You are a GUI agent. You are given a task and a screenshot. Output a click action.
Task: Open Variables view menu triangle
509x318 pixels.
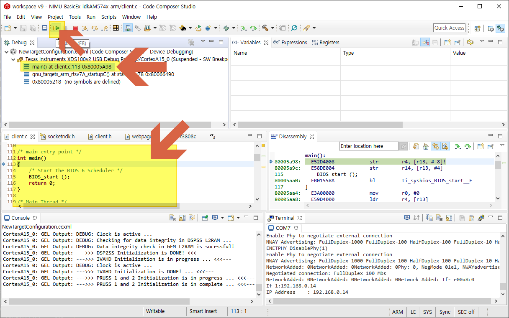[482, 42]
